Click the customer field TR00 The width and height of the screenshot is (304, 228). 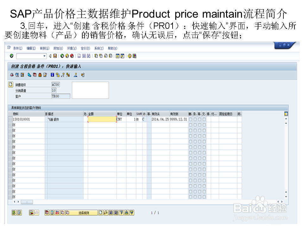pos(61,96)
